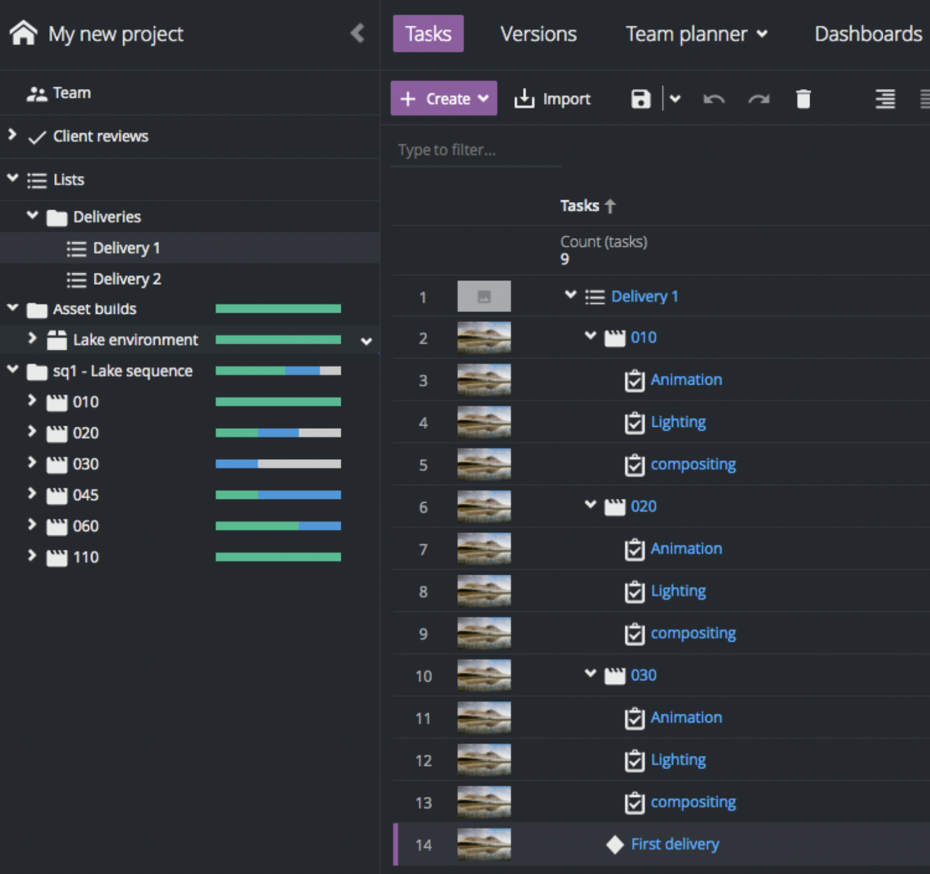Viewport: 930px width, 874px height.
Task: Click the save icon in toolbar
Action: click(640, 99)
